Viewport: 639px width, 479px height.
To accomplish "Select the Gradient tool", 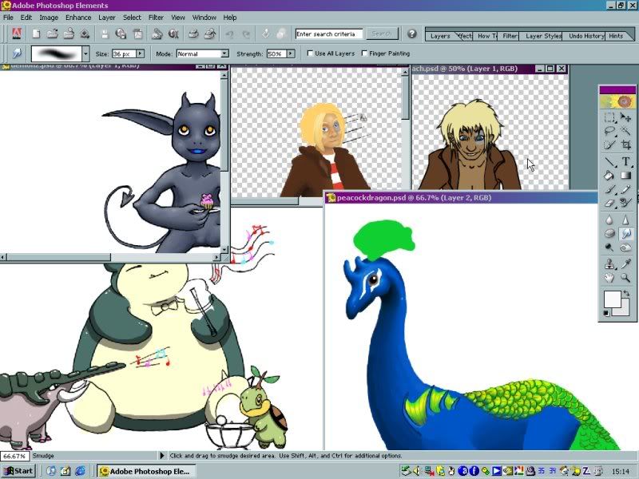I will [x=625, y=176].
